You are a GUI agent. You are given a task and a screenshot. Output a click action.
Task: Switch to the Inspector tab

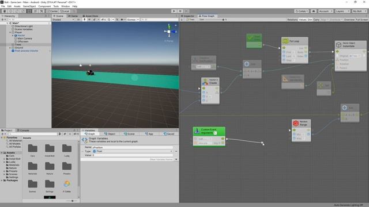(187, 16)
